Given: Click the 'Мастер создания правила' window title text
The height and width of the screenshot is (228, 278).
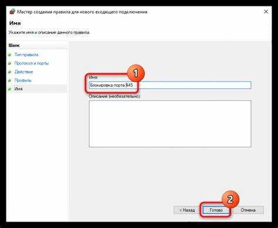Looking at the screenshot, I should [82, 12].
